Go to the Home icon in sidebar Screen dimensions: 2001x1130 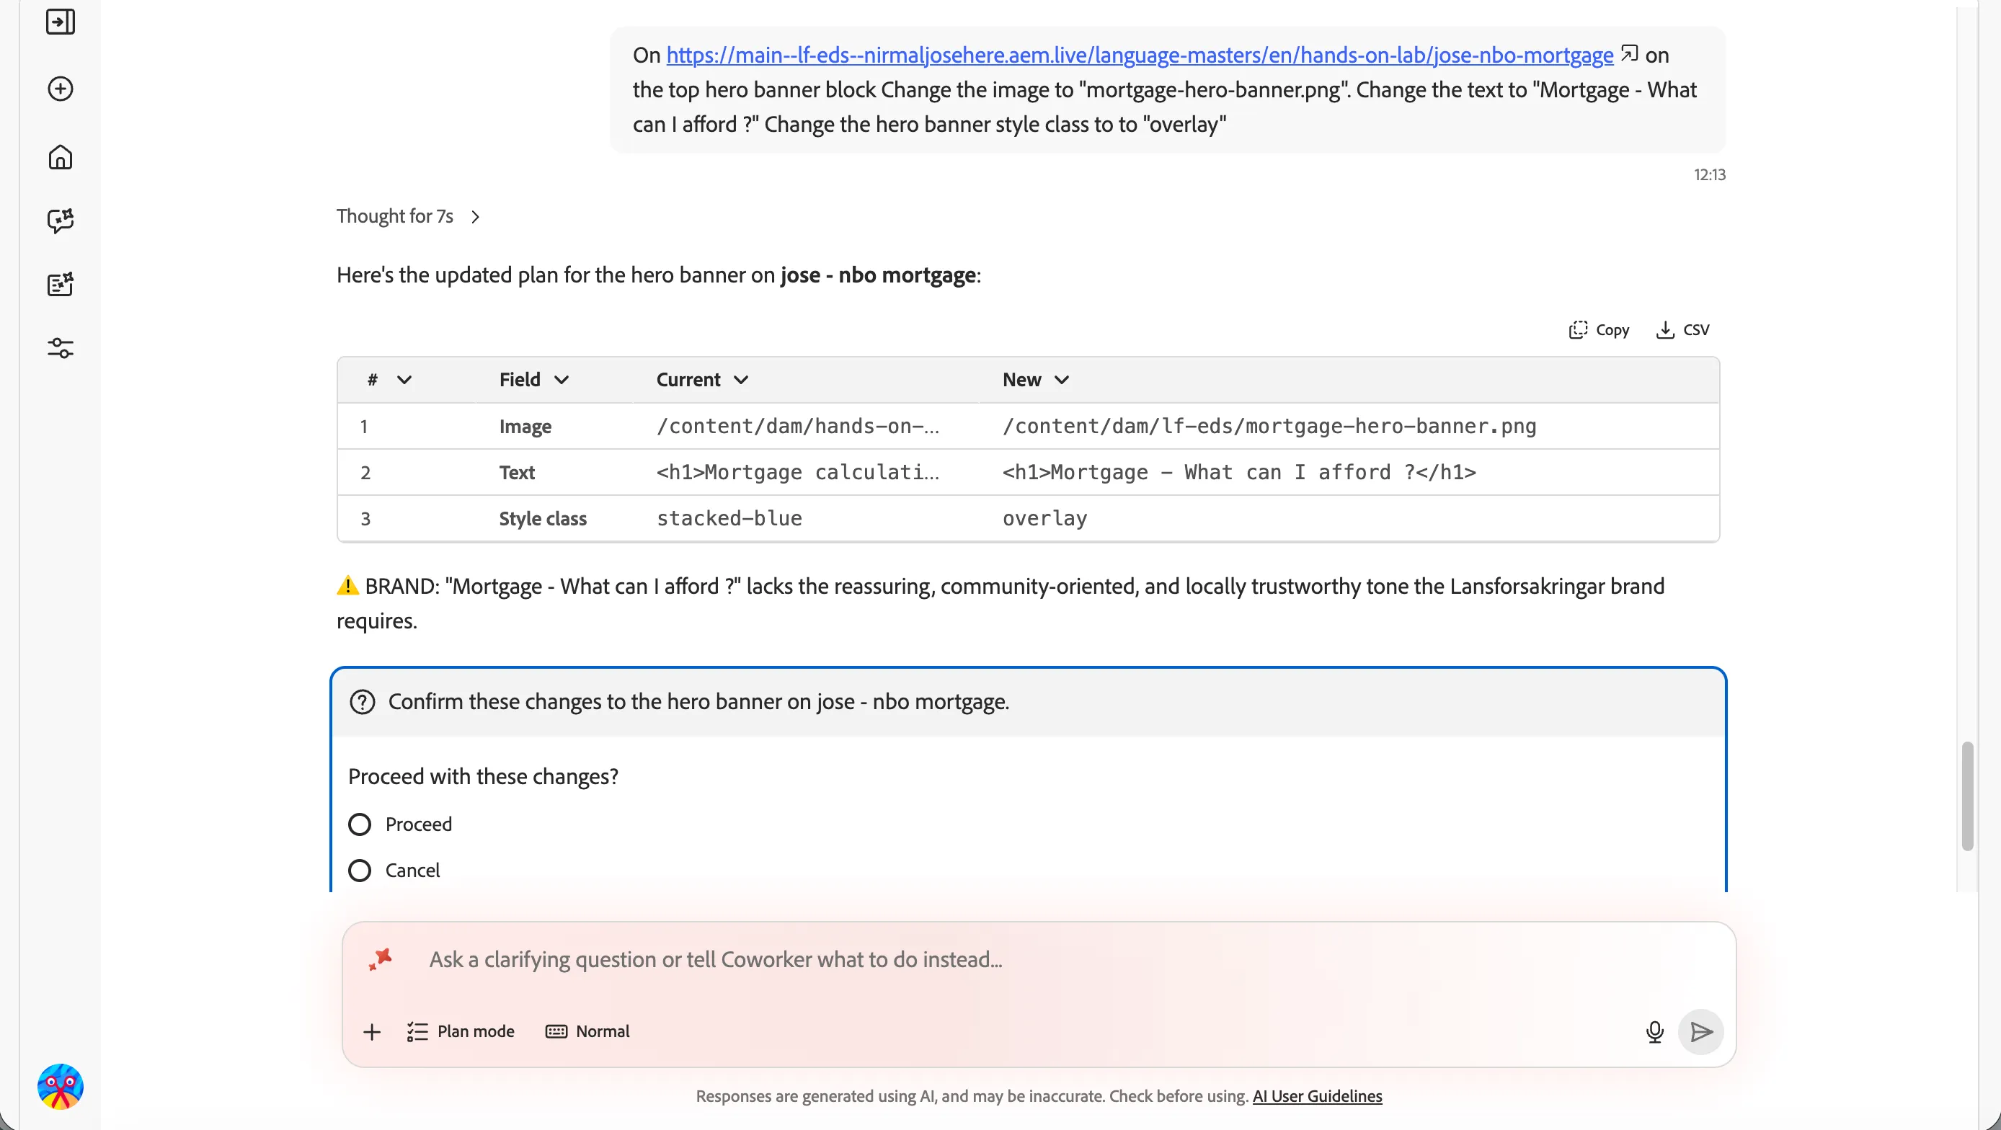point(60,157)
